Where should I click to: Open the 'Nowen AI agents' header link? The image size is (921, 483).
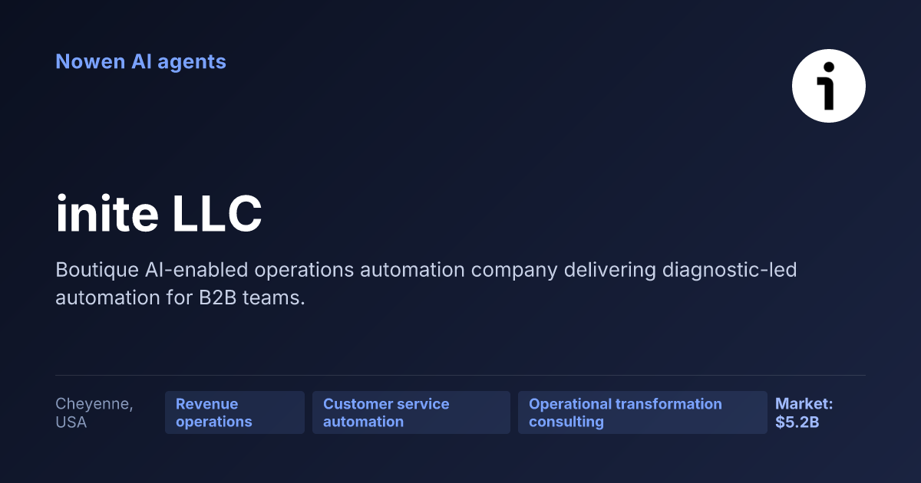[x=140, y=61]
